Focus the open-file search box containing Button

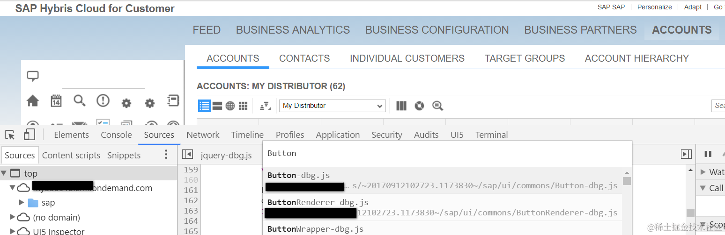[x=447, y=154]
